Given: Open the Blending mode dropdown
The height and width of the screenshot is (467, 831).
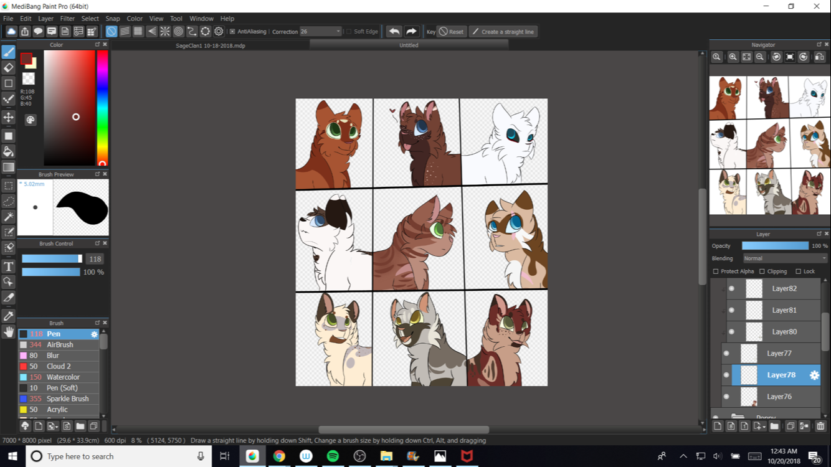Looking at the screenshot, I should point(785,258).
